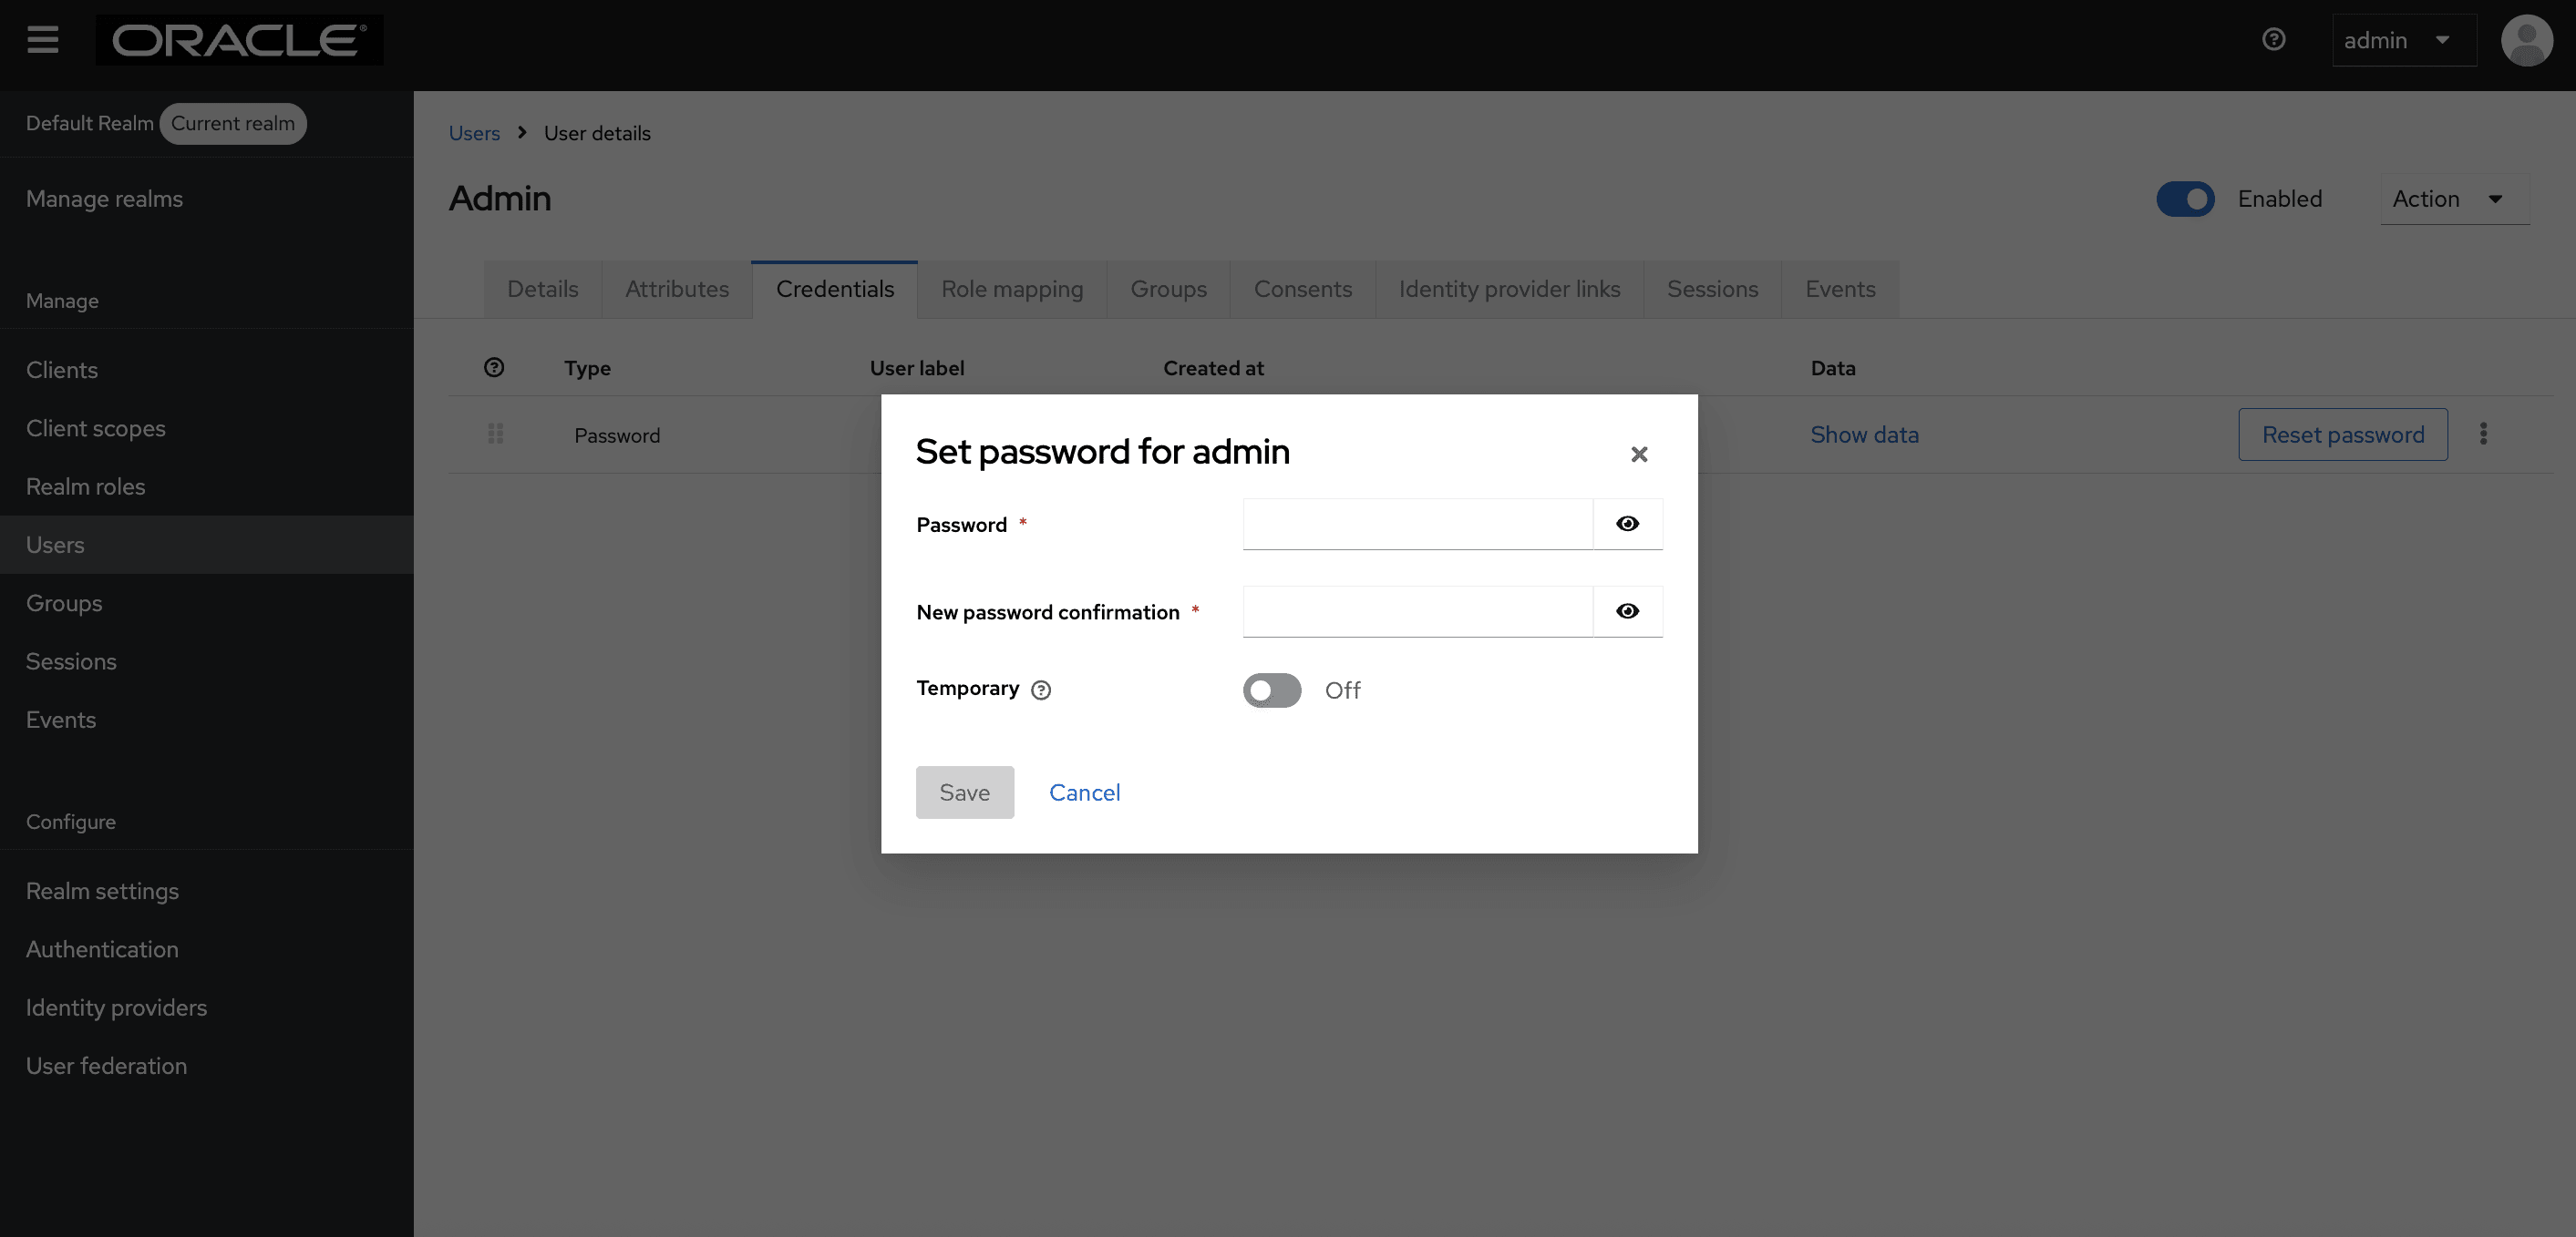Toggle the user Enabled switch
This screenshot has height=1237, width=2576.
pyautogui.click(x=2185, y=199)
